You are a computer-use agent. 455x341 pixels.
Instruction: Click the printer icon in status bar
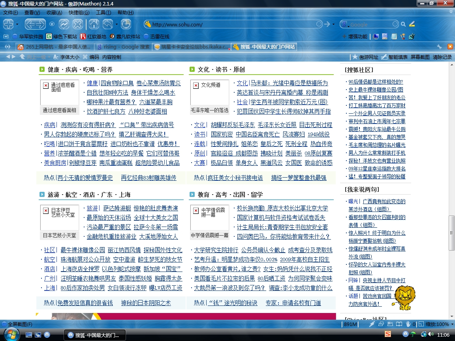click(x=381, y=324)
